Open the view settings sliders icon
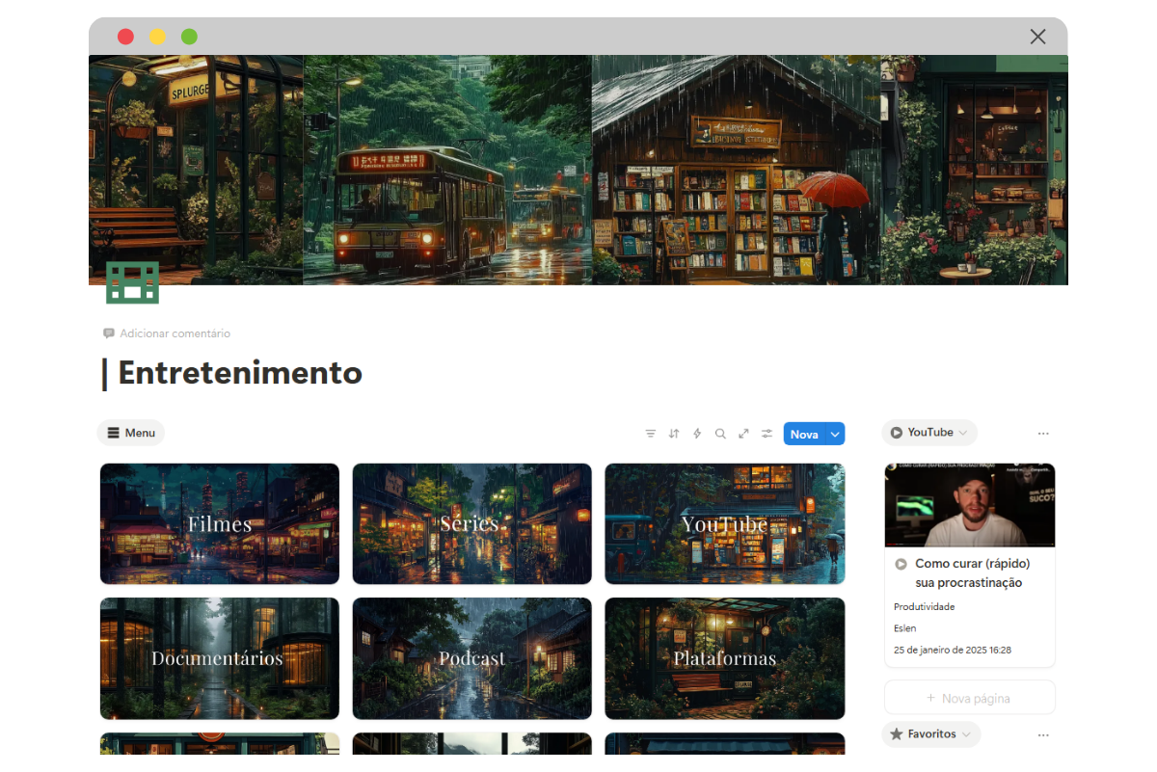This screenshot has height=772, width=1157. 767,434
